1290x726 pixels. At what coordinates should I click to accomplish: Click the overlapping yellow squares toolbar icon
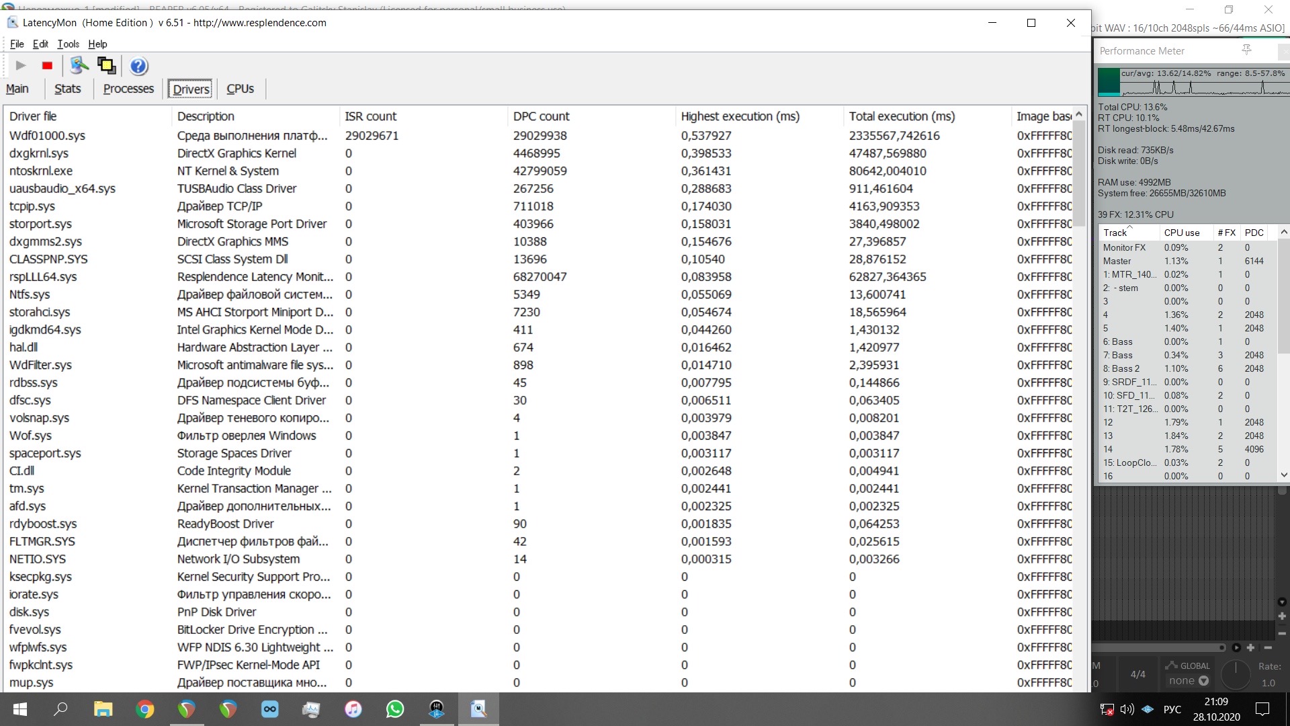tap(106, 66)
